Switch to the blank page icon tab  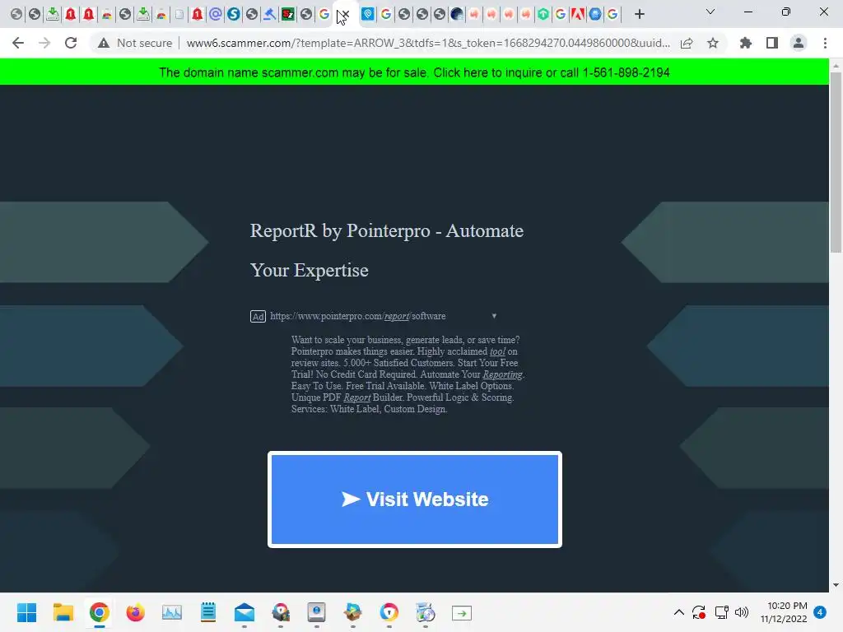(179, 14)
